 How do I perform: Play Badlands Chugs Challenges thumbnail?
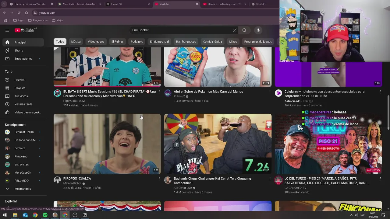tap(218, 144)
